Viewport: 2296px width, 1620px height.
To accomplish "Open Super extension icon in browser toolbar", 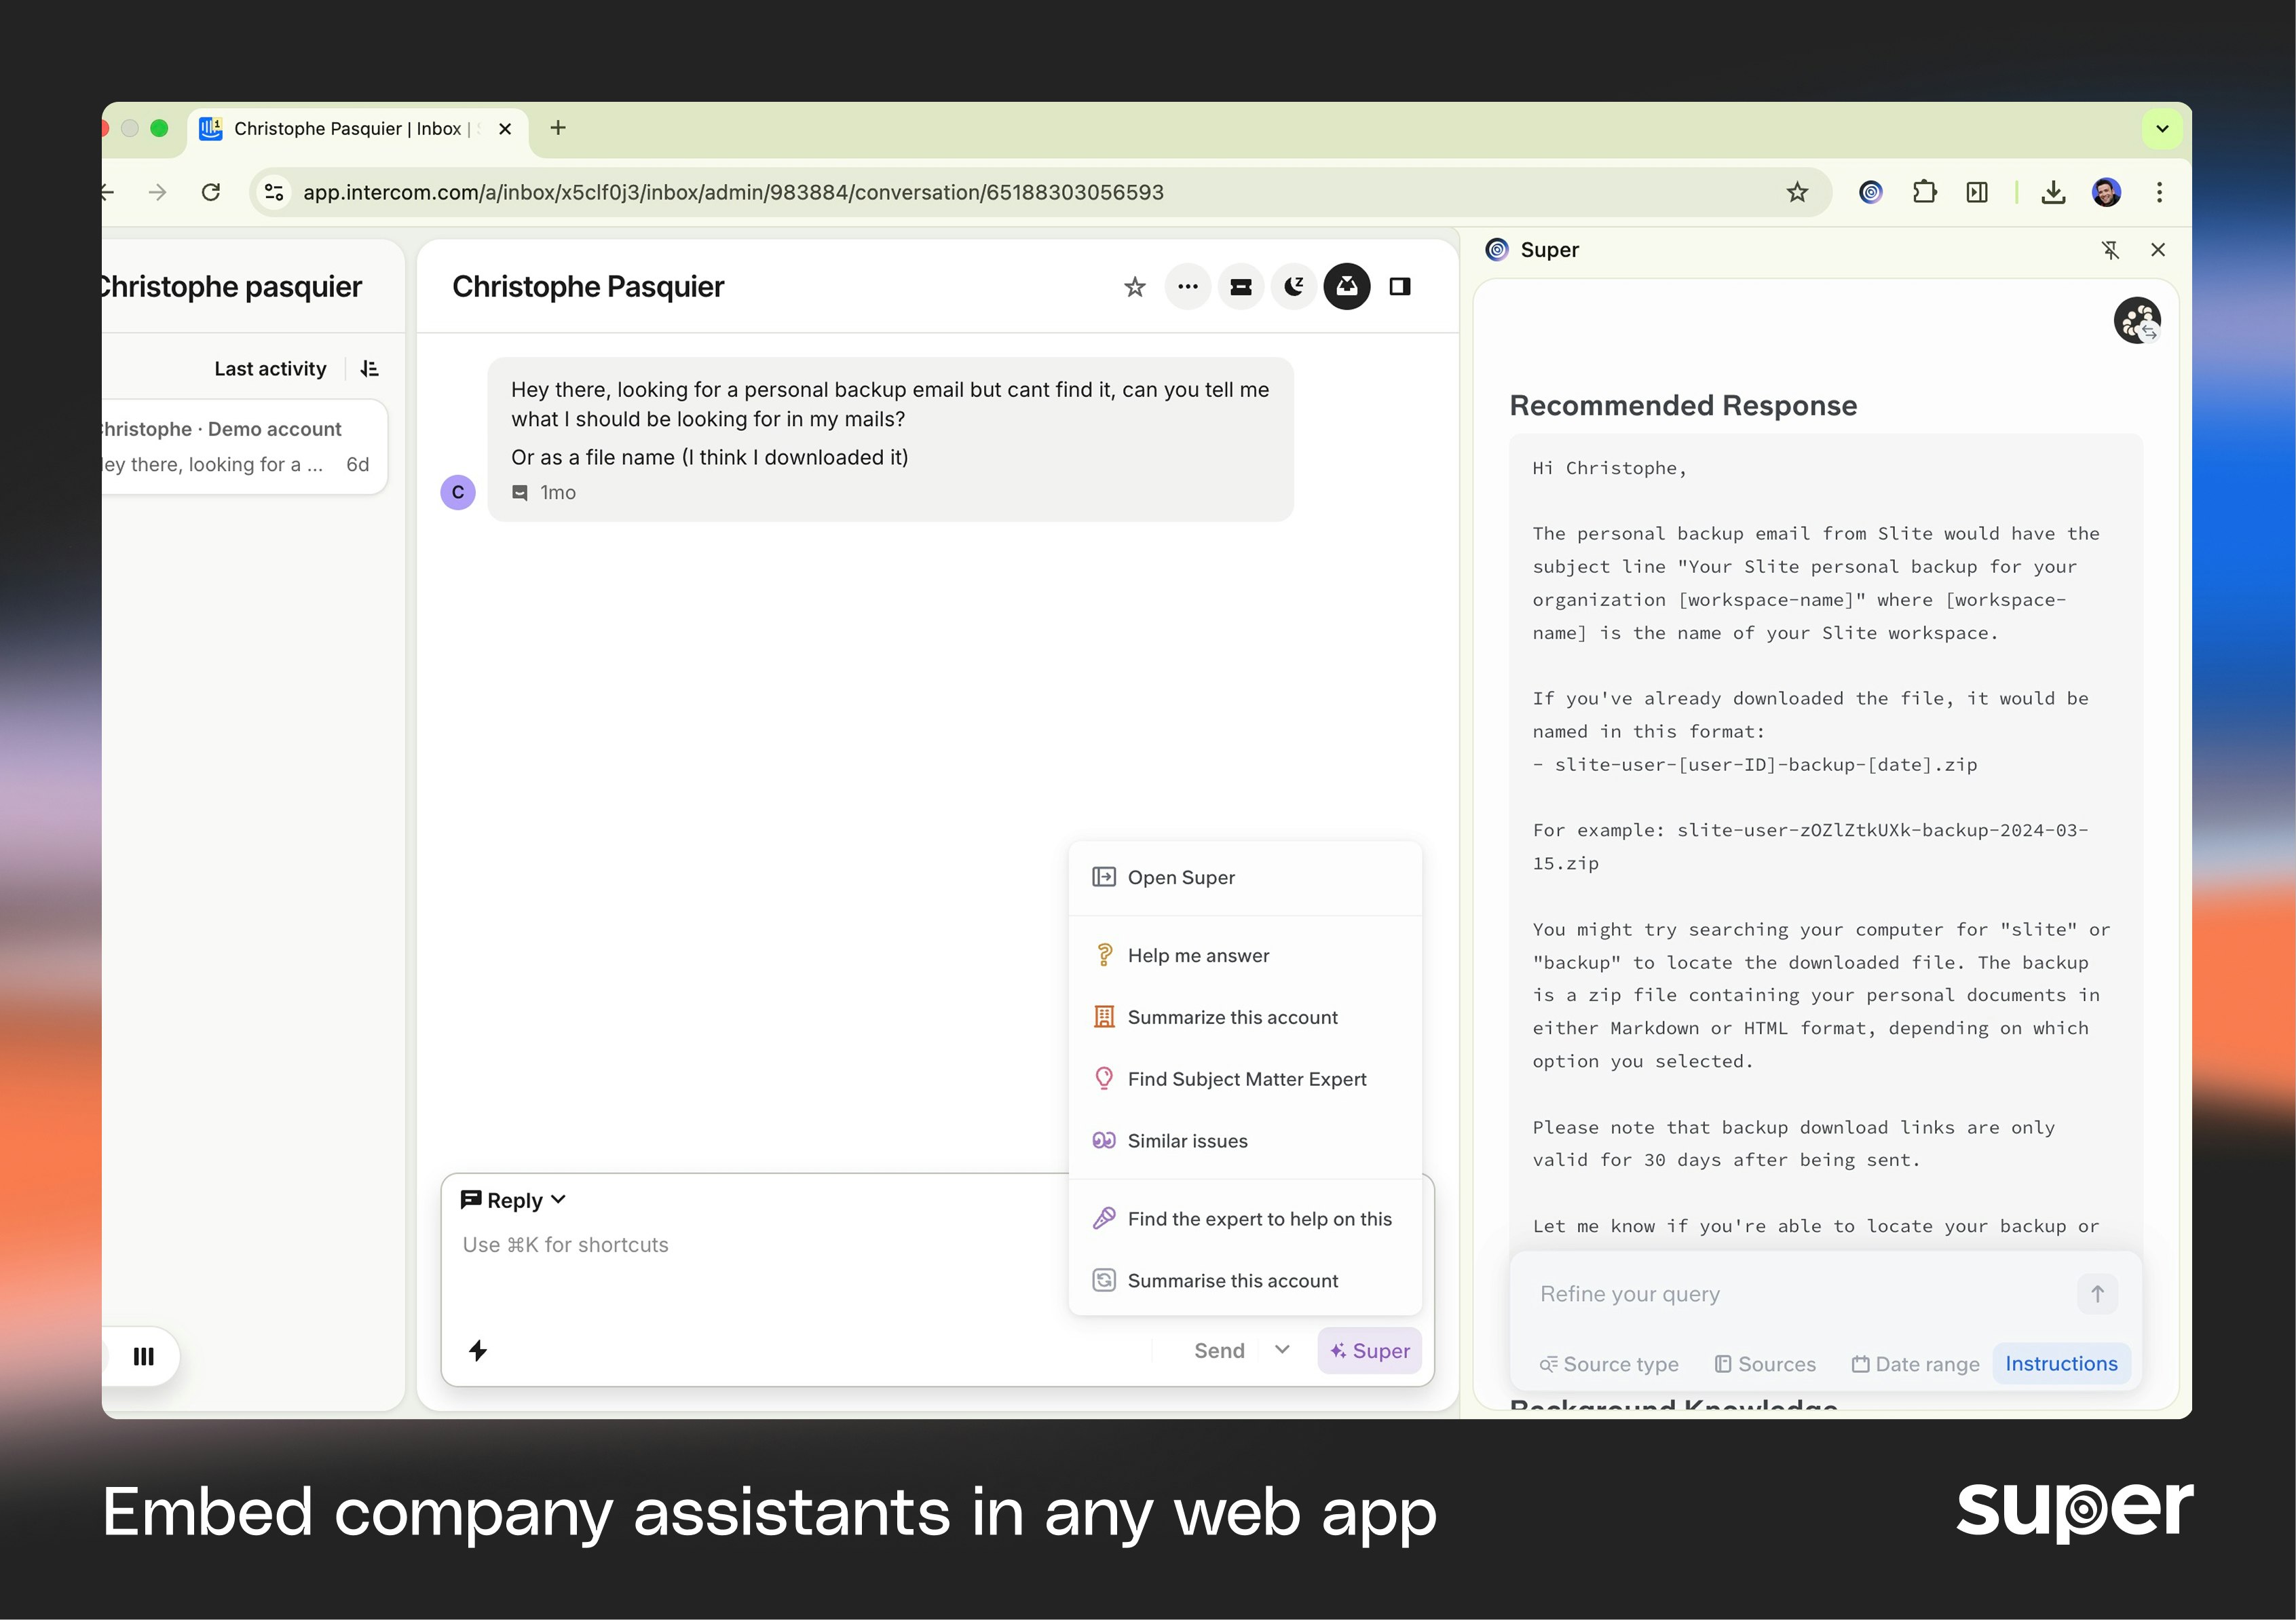I will click(x=1870, y=192).
